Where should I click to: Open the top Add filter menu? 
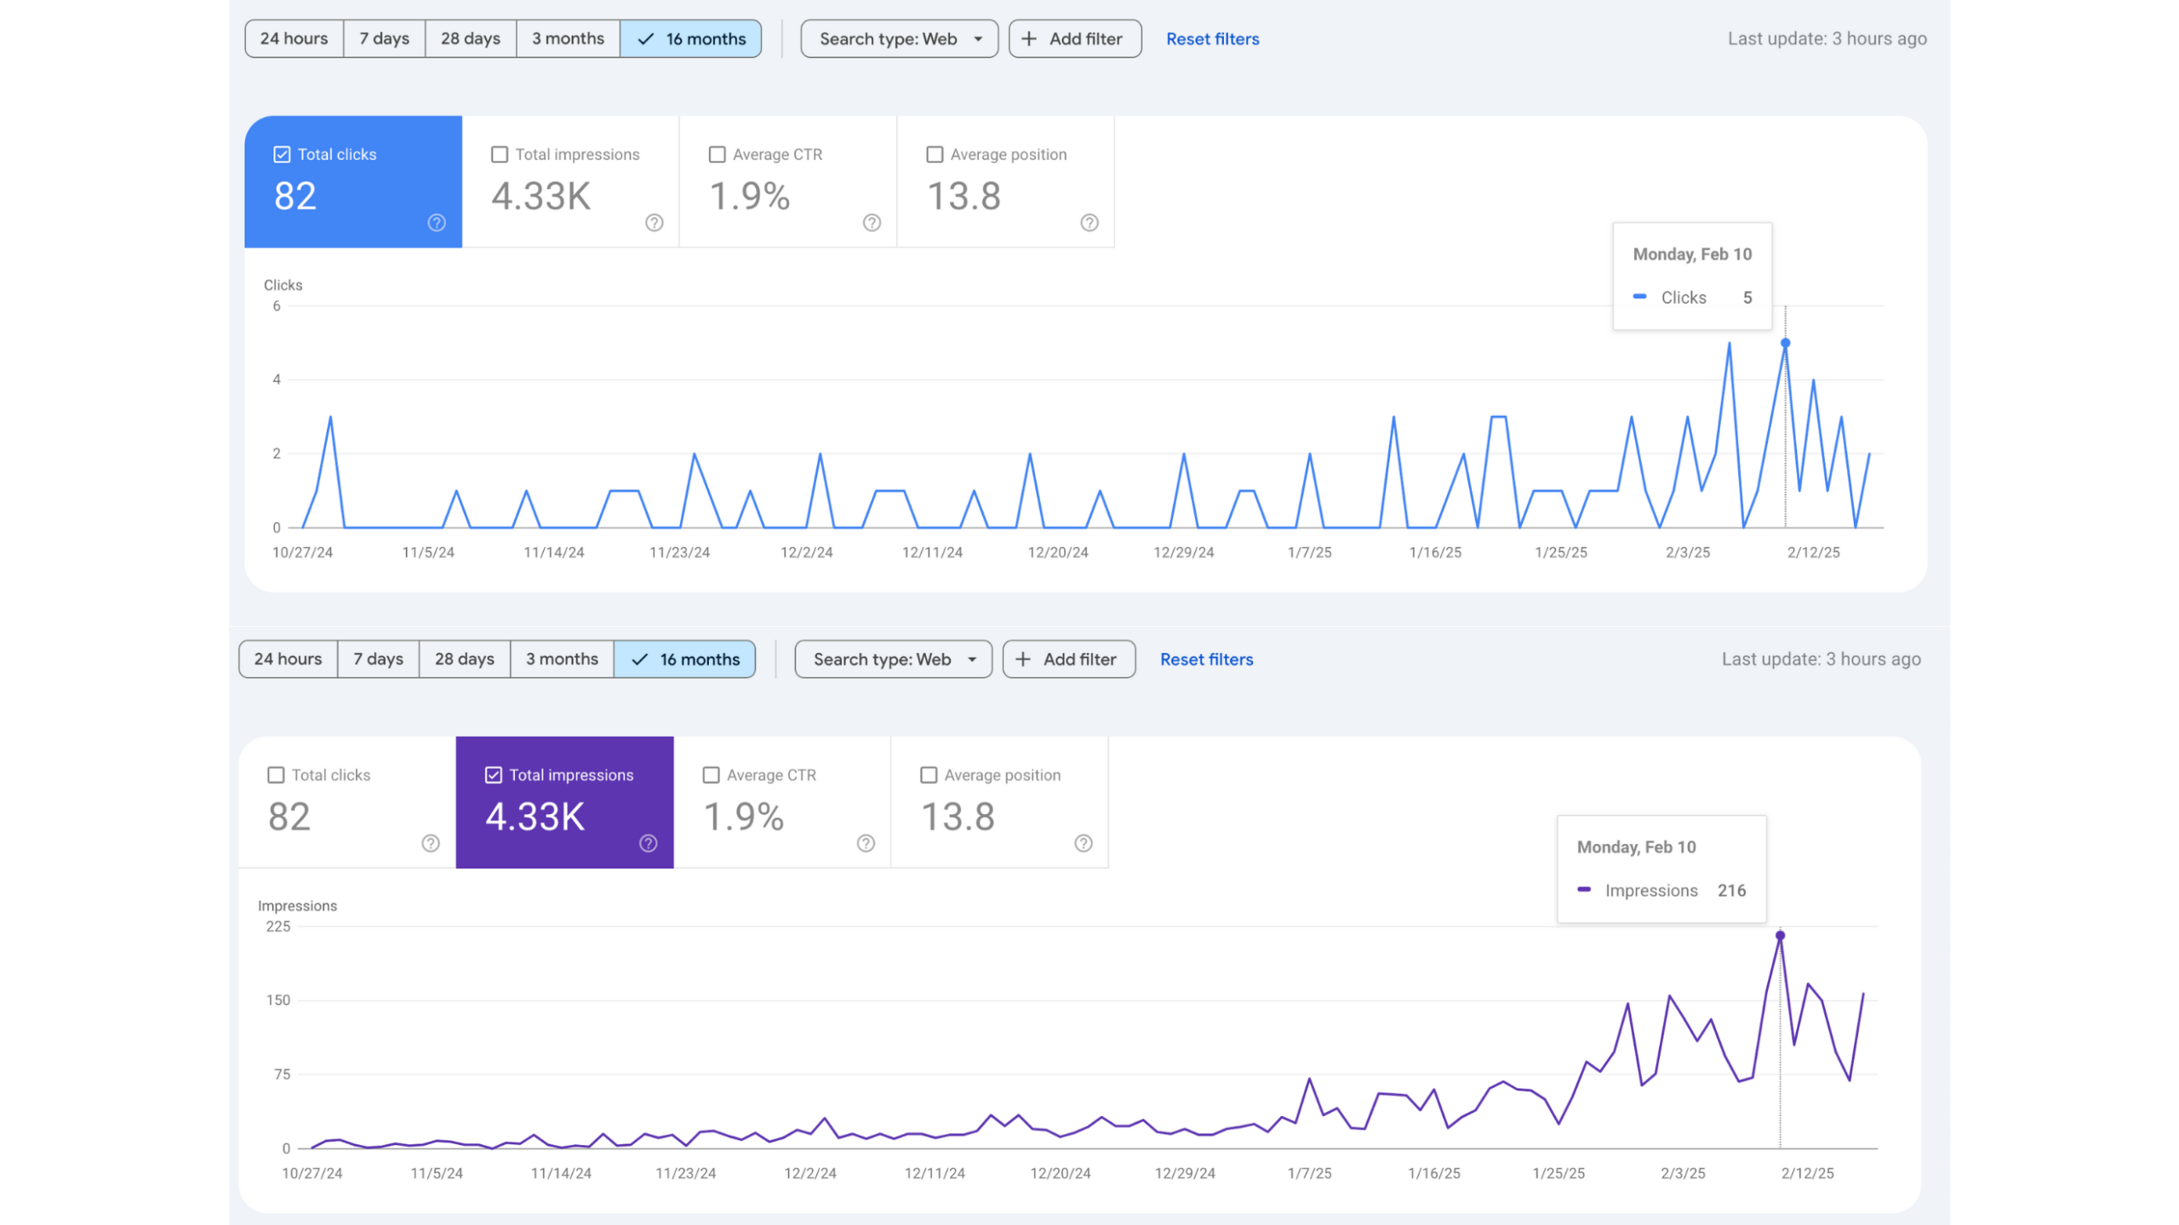1074,39
